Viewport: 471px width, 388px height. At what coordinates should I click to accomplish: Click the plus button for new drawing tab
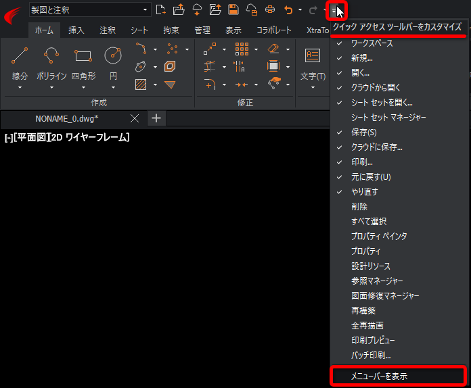click(x=156, y=118)
